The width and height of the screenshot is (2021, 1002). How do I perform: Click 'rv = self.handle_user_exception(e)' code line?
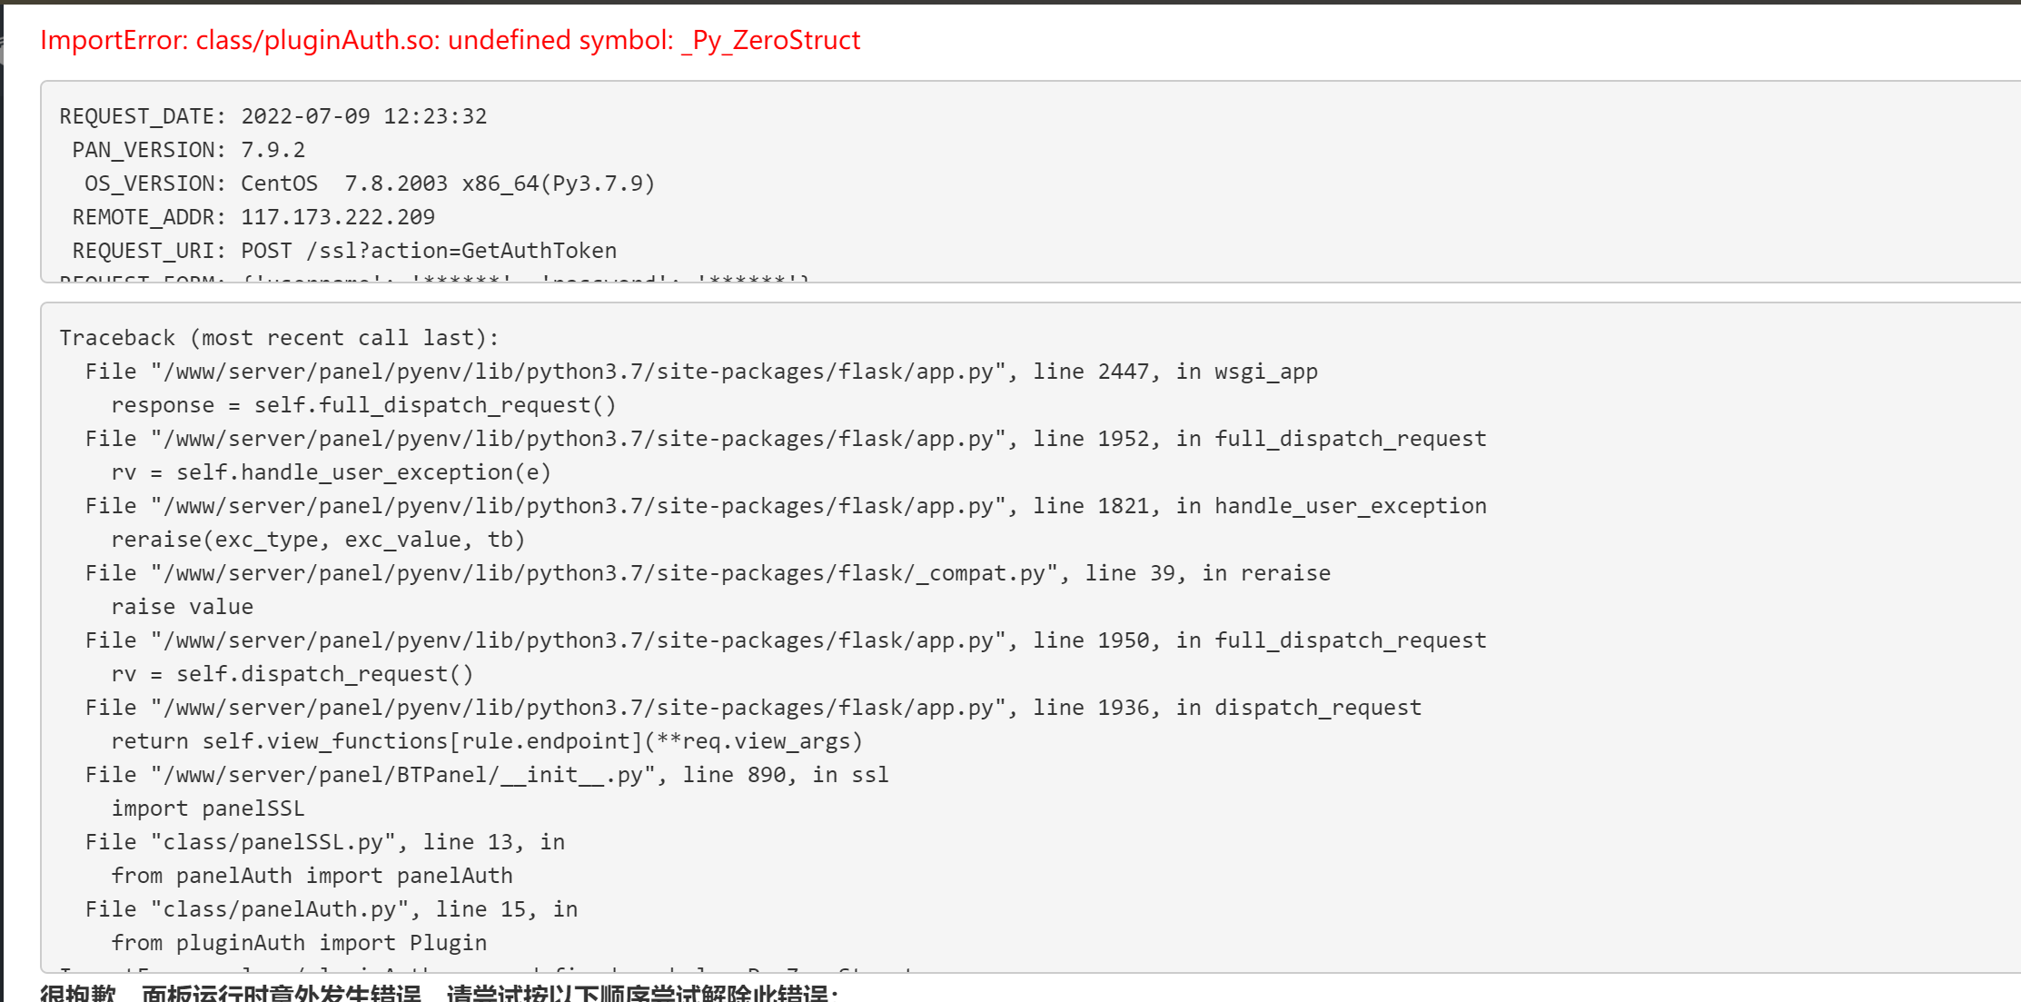tap(331, 472)
